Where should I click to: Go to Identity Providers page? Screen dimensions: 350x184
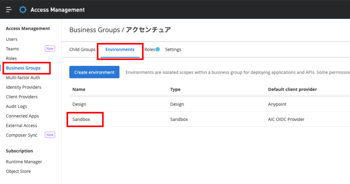click(24, 87)
